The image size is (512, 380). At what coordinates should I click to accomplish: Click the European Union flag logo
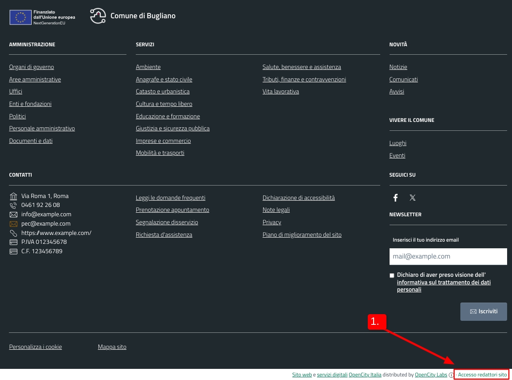pyautogui.click(x=20, y=17)
